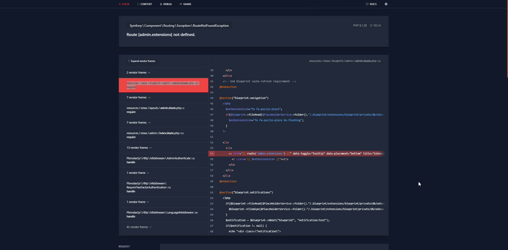
Task: Click the STACK tab icon
Action: pos(120,4)
